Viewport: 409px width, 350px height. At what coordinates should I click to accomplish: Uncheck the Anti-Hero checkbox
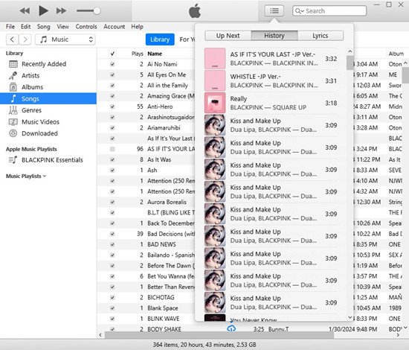112,106
